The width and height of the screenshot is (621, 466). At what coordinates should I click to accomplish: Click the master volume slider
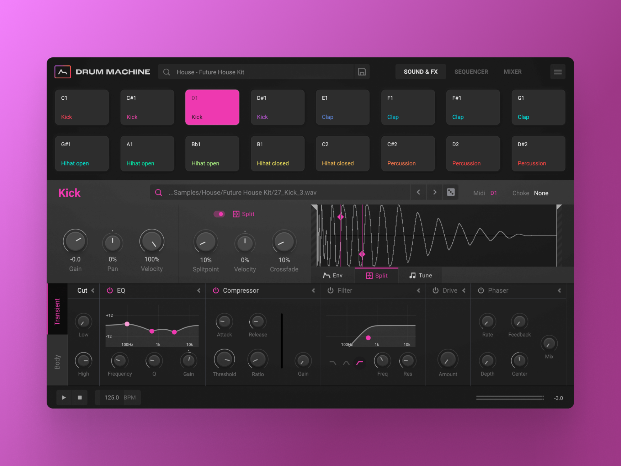click(x=510, y=398)
